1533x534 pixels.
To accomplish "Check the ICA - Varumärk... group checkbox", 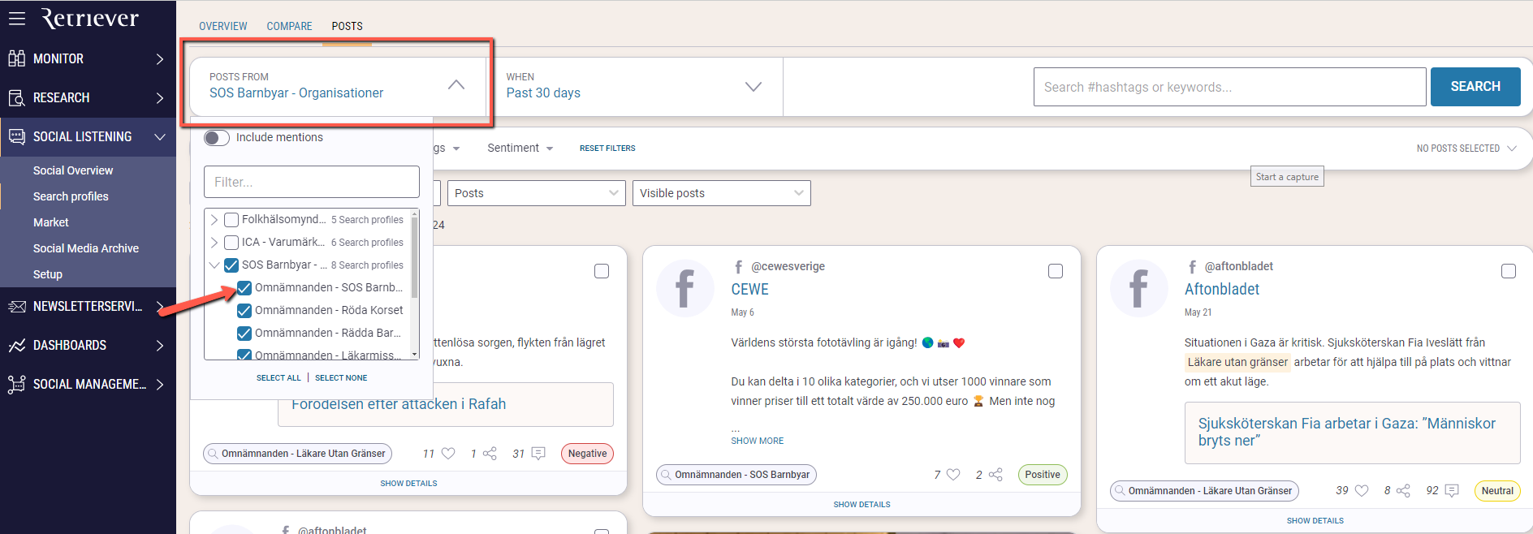I will [231, 243].
